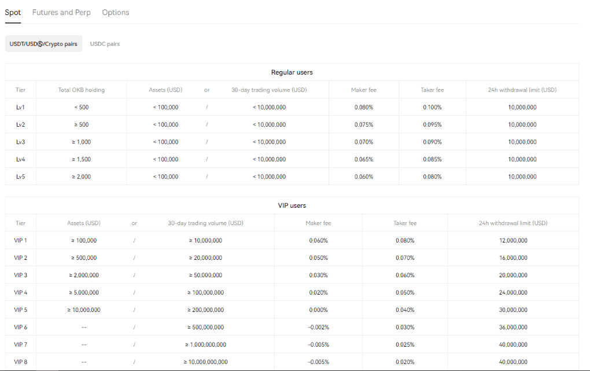Click the 0.000% maker fee cell for VIP 5
Screen dimensions: 590x371
[x=318, y=310]
